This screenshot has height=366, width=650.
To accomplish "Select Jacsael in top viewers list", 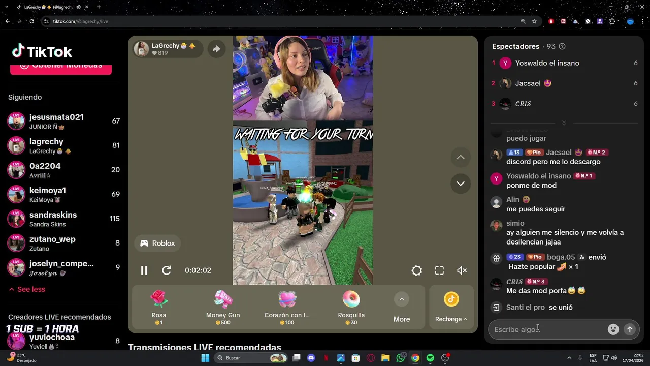I will (564, 83).
